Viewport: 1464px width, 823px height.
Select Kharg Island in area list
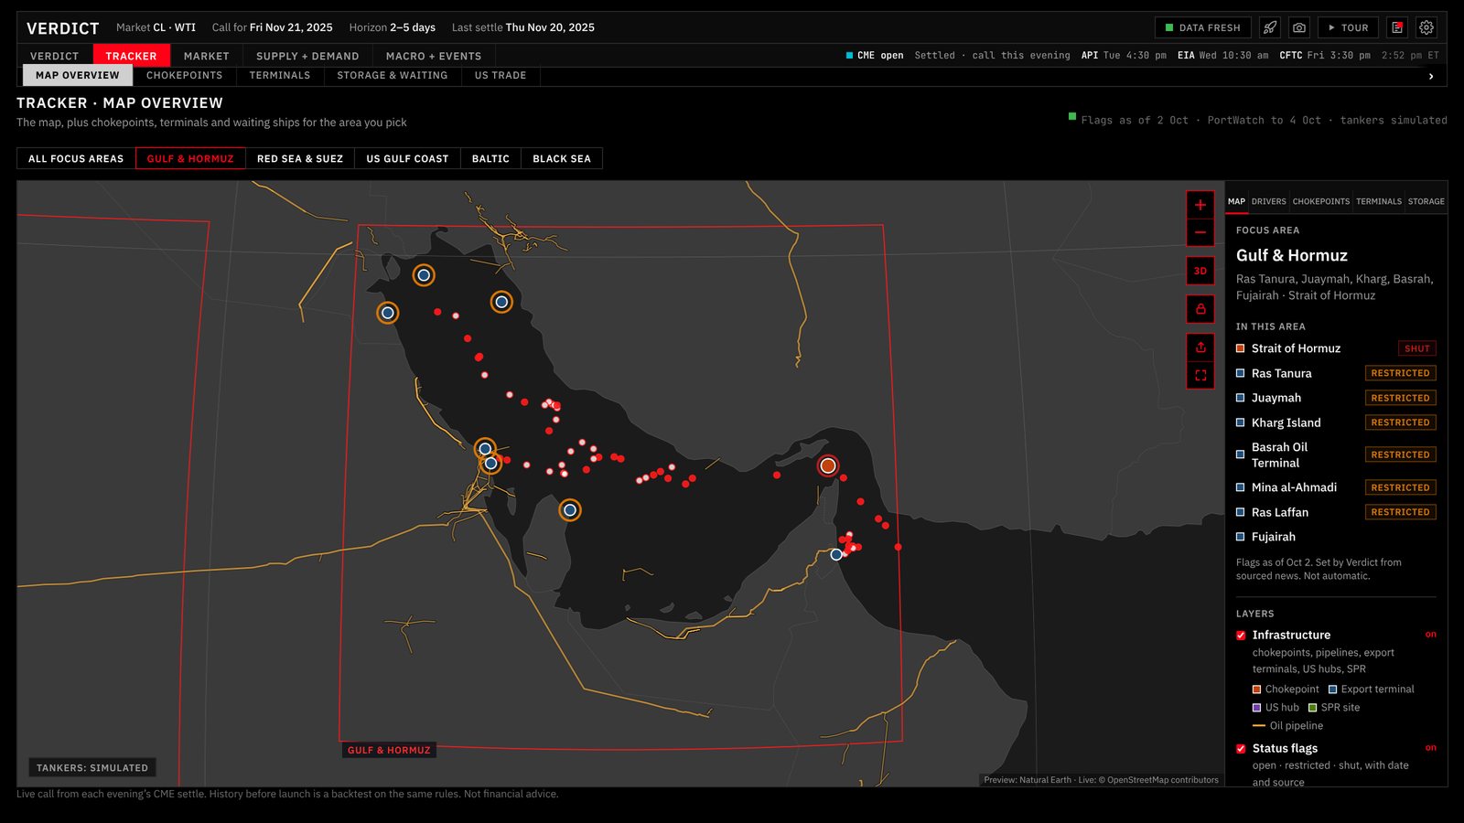[1336, 422]
